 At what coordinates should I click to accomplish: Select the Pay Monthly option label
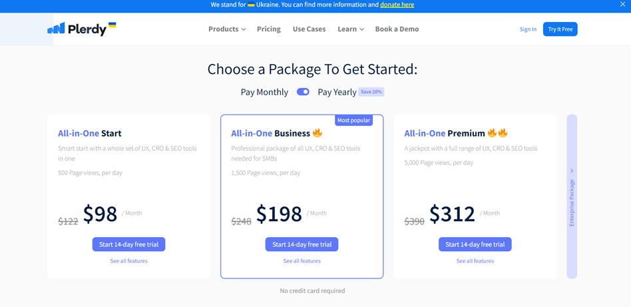[x=264, y=92]
